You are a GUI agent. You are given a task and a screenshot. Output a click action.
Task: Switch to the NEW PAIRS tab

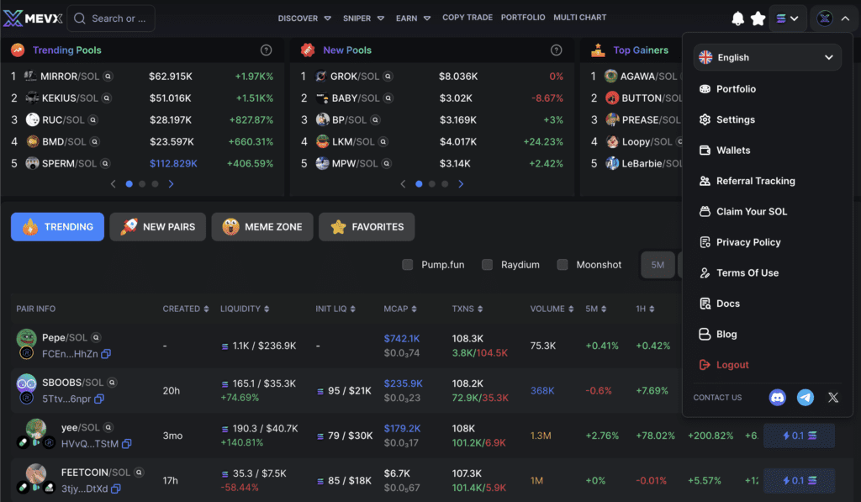[157, 227]
